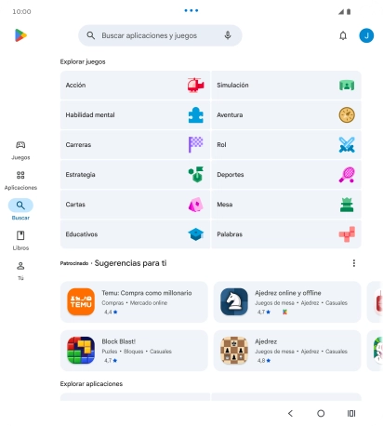Open the Deportes category
This screenshot has width=383, height=426.
click(x=286, y=175)
